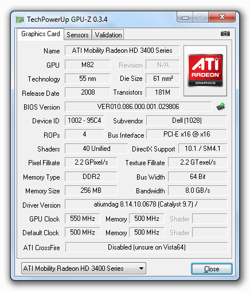The image size is (250, 292).
Task: Click the Technology value 55 nm
Action: [x=88, y=79]
